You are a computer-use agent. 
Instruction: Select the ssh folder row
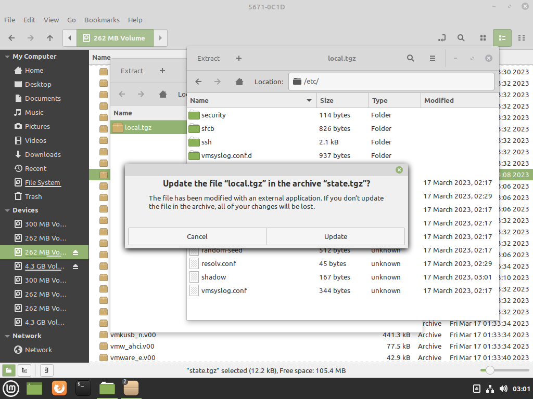[342, 142]
